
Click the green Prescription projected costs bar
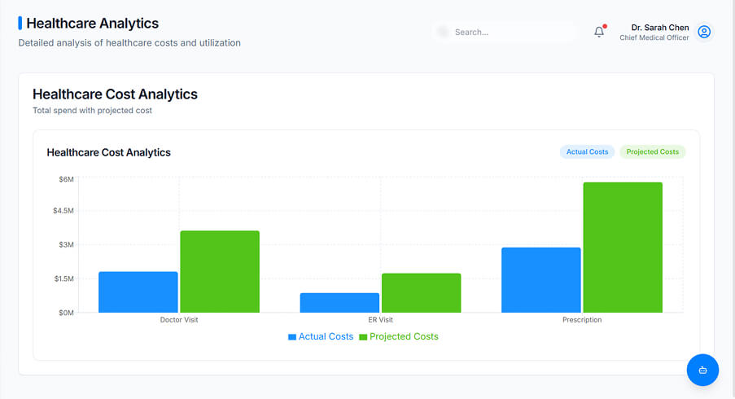623,247
